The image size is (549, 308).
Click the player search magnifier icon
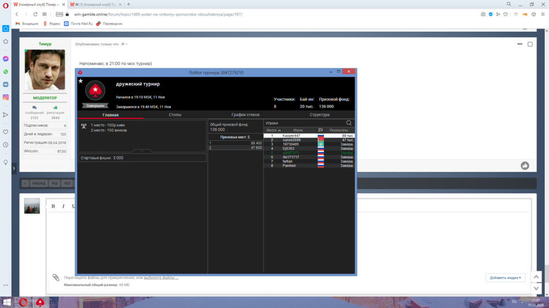pos(349,123)
